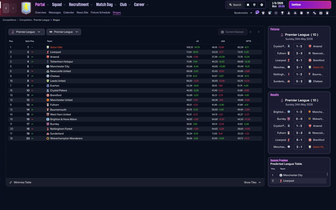The image size is (336, 210).
Task: Switch to the News Site tab
Action: coord(82,13)
